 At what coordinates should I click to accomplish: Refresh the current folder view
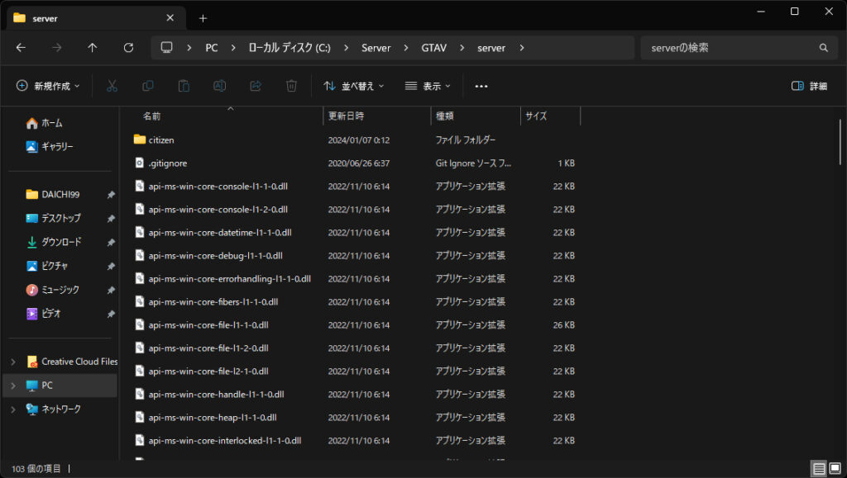point(128,47)
